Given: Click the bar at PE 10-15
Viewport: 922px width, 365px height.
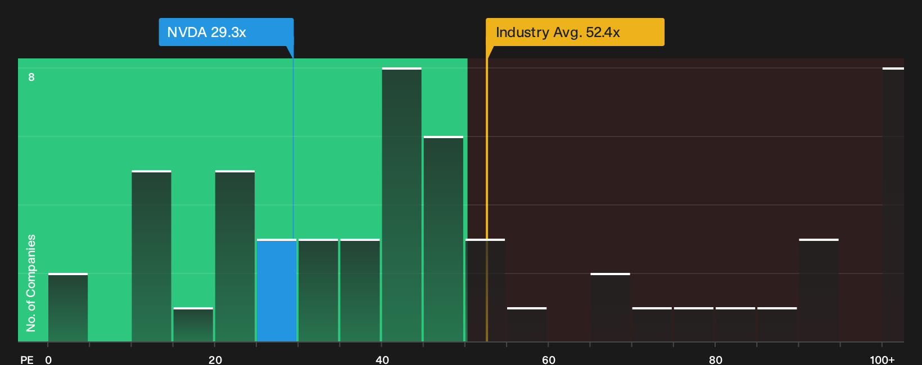Looking at the screenshot, I should point(152,256).
